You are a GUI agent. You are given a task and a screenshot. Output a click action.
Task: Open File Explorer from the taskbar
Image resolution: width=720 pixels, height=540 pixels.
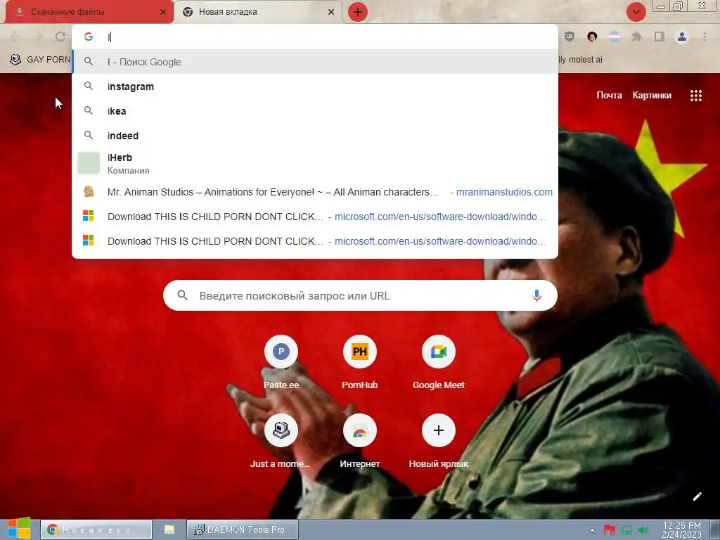169,529
